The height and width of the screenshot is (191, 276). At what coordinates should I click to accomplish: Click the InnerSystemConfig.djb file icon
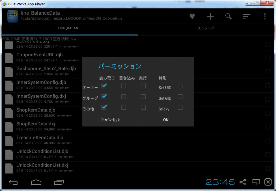(x=9, y=86)
